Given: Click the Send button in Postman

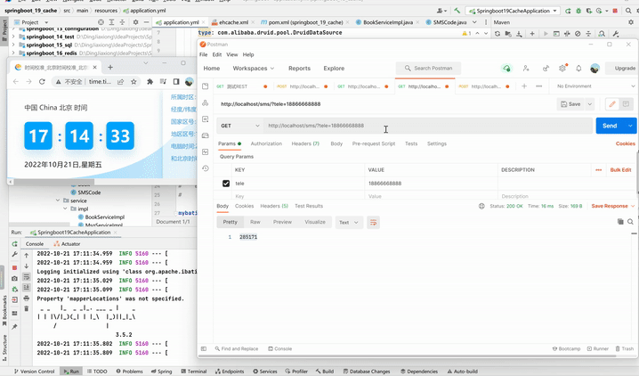Looking at the screenshot, I should pos(610,126).
